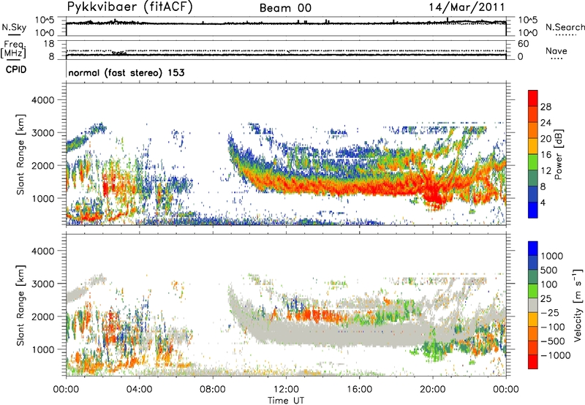The height and width of the screenshot is (405, 585).
Task: Pick the dark green 8–12 Power color bar segment
Action: click(x=533, y=178)
